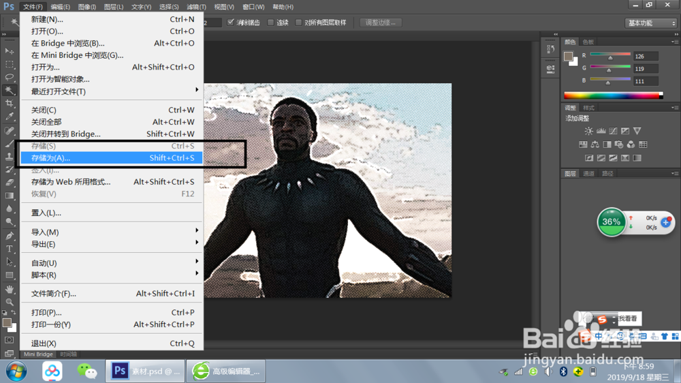Add a Curves adjustment
This screenshot has width=681, height=383.
tap(613, 131)
